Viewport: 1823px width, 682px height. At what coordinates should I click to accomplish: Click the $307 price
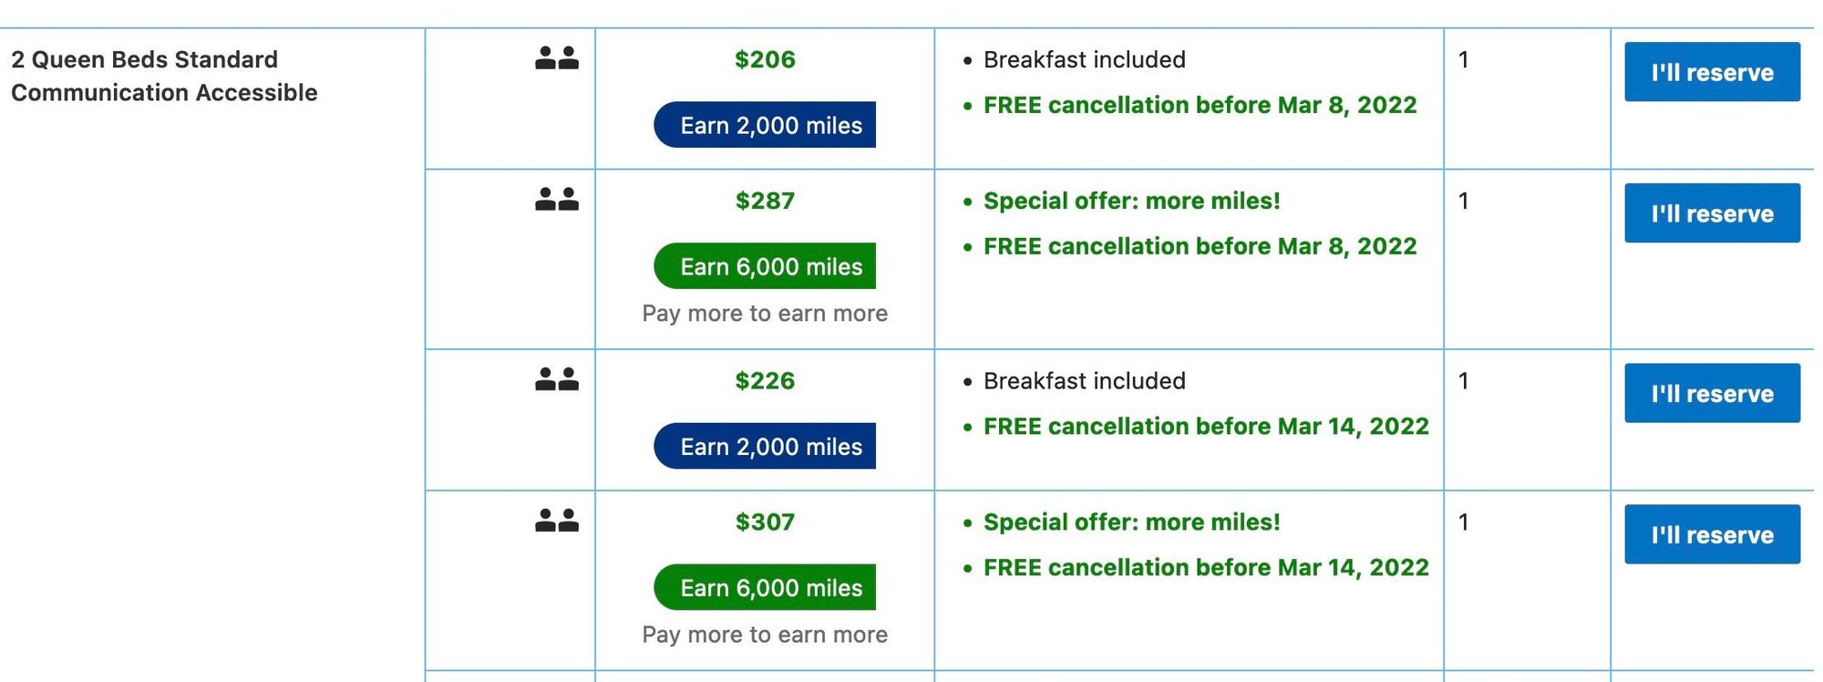pyautogui.click(x=765, y=522)
